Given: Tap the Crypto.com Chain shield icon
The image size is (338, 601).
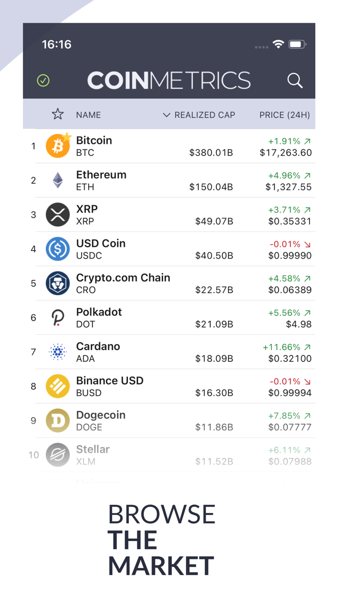Looking at the screenshot, I should [x=57, y=283].
